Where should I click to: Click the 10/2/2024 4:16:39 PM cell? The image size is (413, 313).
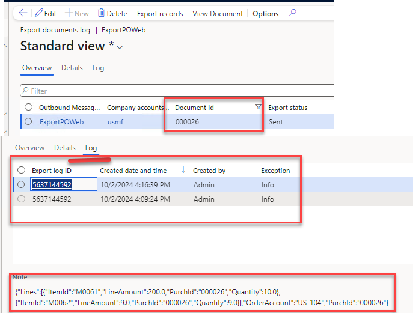coord(135,185)
